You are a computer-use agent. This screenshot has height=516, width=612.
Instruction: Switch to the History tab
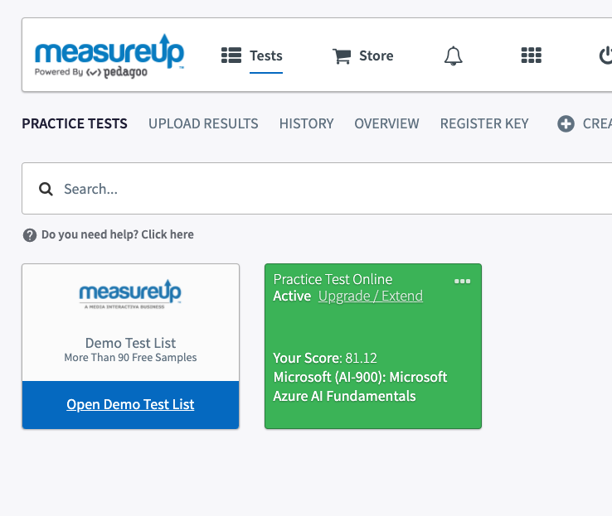click(306, 123)
